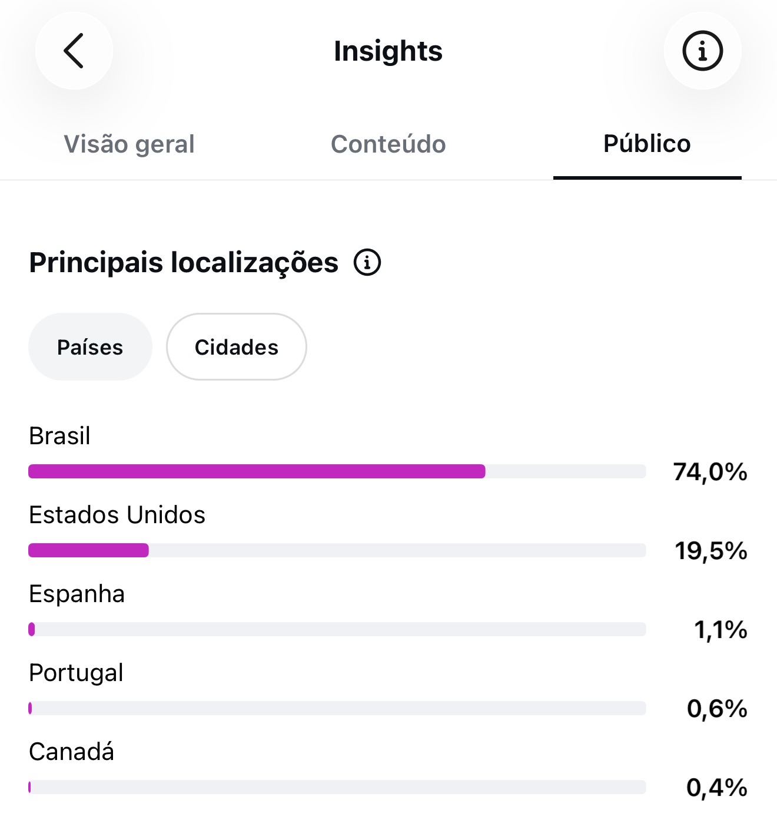Tap the Canadá progress bar
The width and height of the screenshot is (777, 823).
[337, 787]
